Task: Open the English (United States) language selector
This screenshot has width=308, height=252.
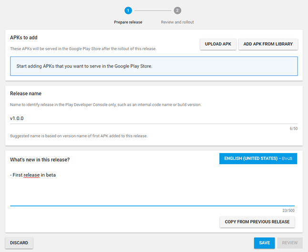Action: click(258, 158)
